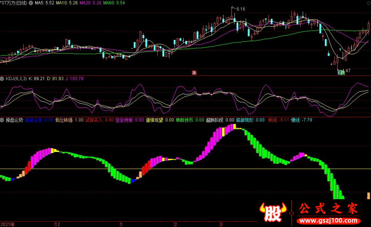371x227 pixels.
Task: Select the K: 89.21 value
Action: tap(37, 79)
